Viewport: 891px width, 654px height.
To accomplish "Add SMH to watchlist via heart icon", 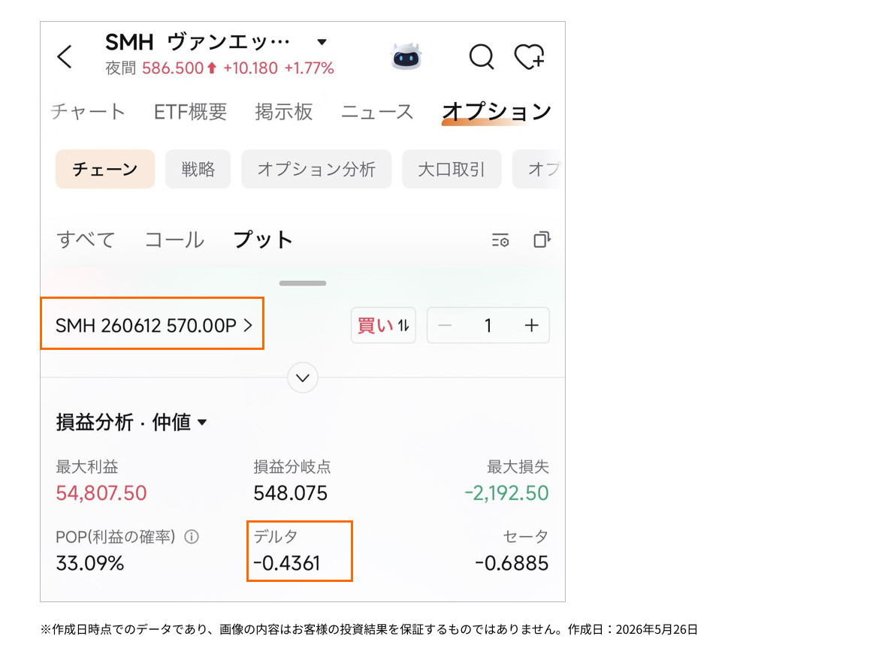I will click(x=529, y=57).
